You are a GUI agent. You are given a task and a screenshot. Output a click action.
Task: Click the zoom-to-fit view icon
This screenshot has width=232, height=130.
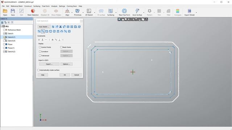[119, 19]
